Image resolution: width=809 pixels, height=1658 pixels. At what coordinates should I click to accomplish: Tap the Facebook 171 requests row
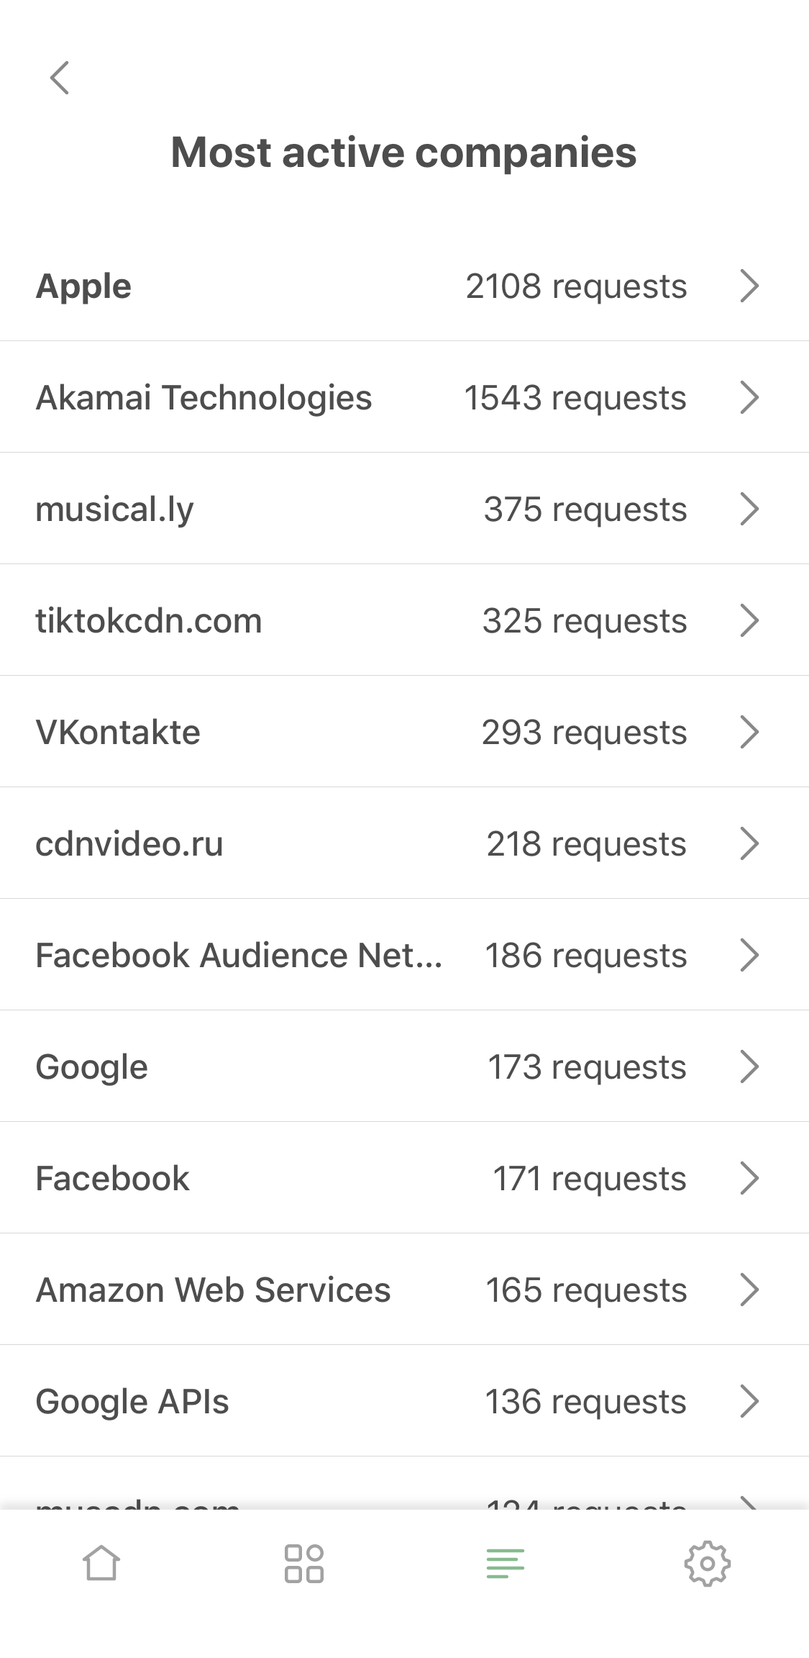tap(360, 1178)
